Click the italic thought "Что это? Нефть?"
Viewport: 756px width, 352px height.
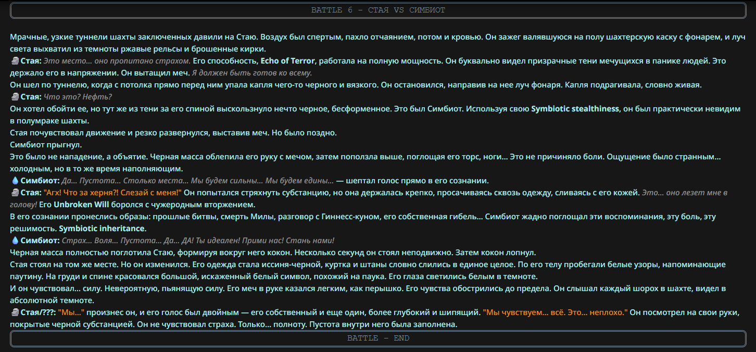(x=78, y=97)
